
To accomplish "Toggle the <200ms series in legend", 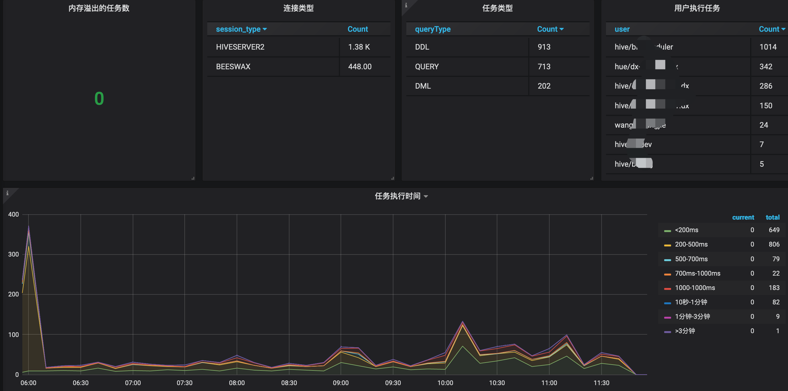I will (x=686, y=230).
